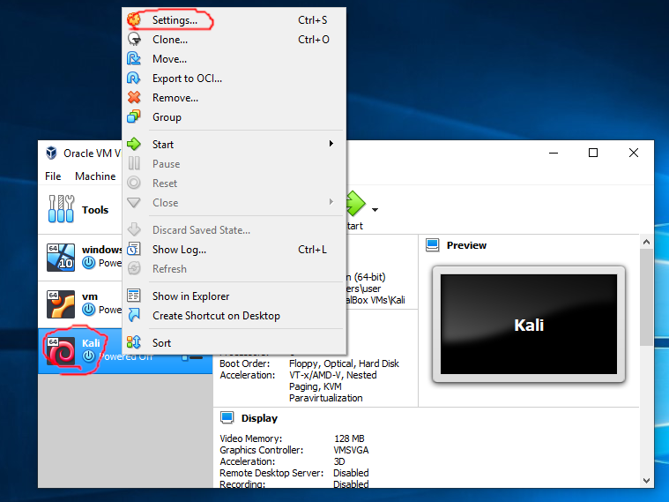This screenshot has width=669, height=502.
Task: Click the red X Remove icon
Action: tap(134, 97)
